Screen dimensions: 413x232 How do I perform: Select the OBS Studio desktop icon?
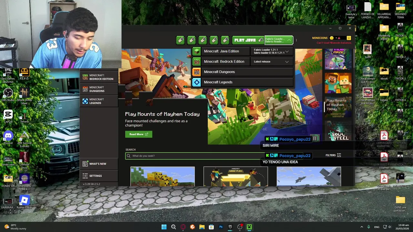pos(8,95)
